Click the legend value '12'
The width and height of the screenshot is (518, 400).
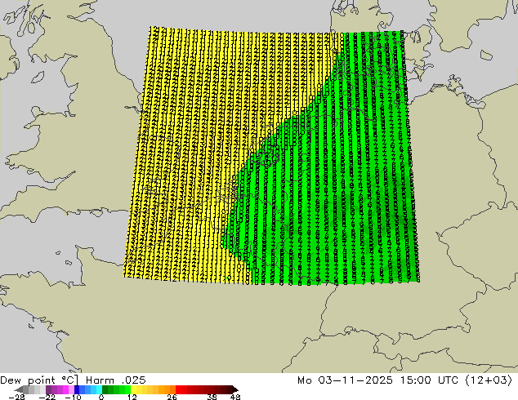pos(132,397)
